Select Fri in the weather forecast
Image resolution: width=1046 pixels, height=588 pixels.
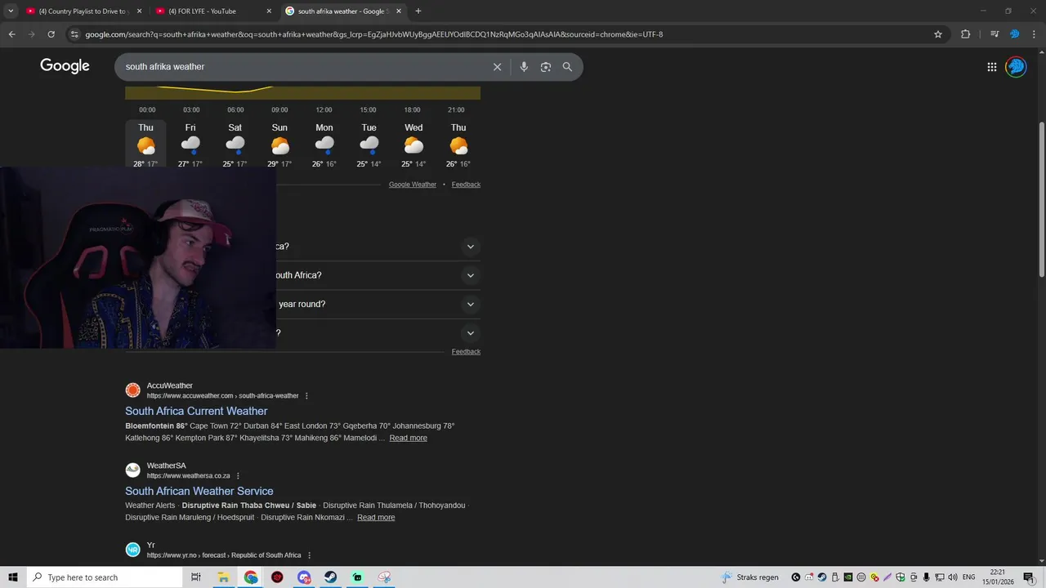[190, 145]
